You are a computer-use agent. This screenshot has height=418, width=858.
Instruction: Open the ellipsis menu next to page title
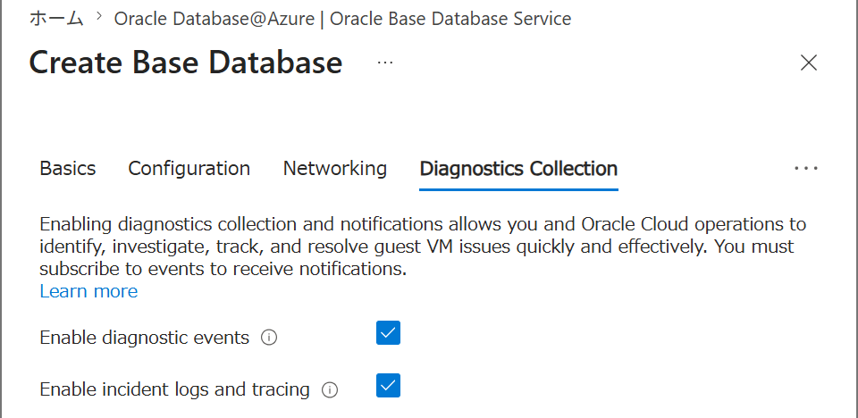[385, 63]
